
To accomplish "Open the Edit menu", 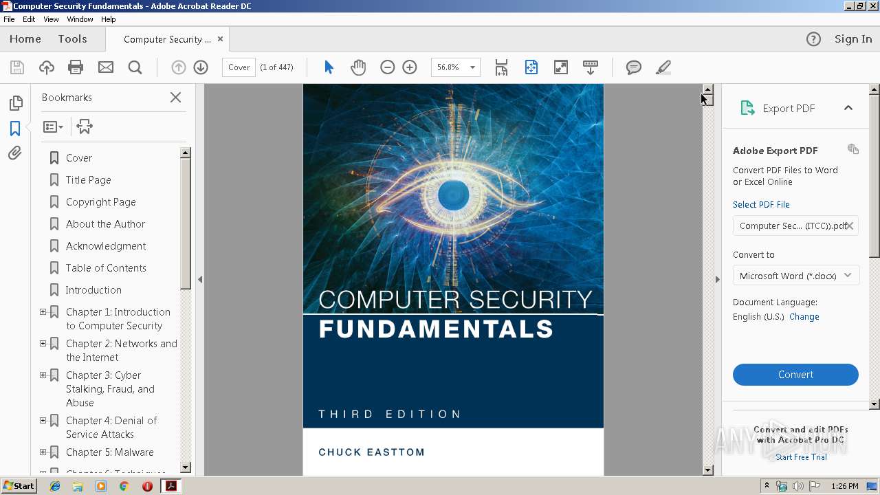I will 29,19.
